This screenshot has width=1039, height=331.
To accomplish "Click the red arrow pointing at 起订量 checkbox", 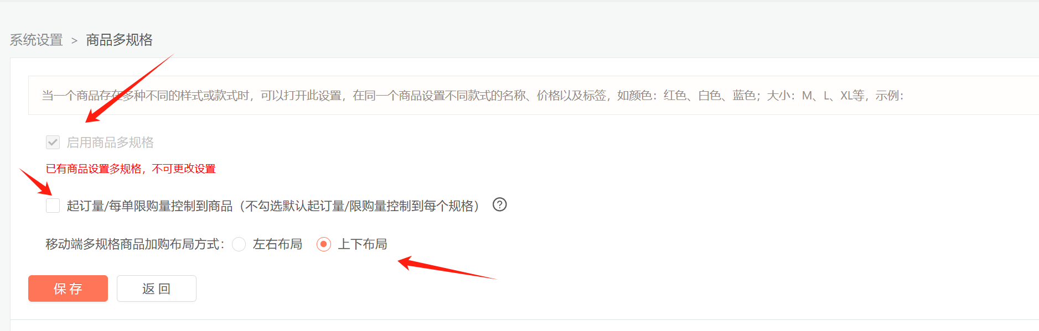I will click(x=35, y=182).
